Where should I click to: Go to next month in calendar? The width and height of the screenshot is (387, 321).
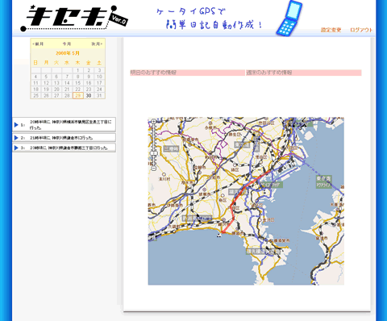(97, 44)
